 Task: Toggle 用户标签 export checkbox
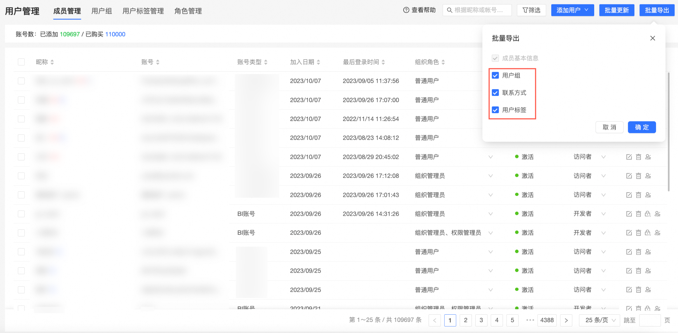495,110
